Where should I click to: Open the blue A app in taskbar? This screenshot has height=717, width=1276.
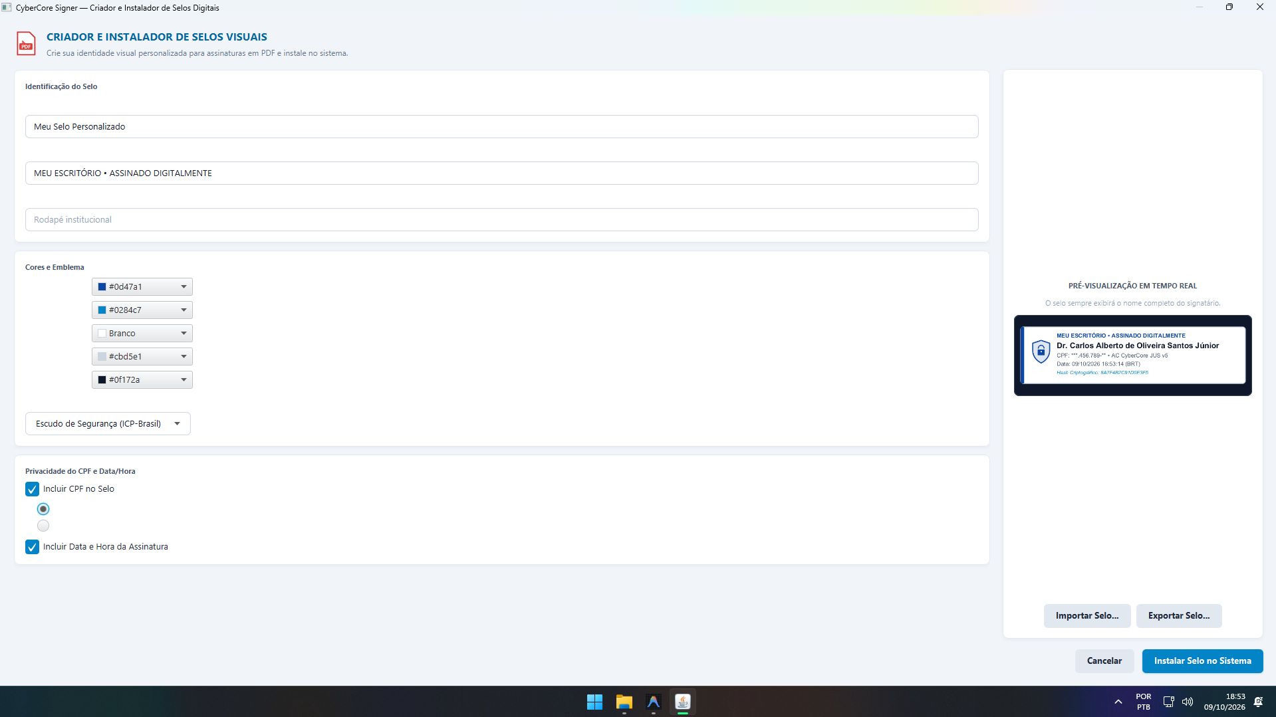pyautogui.click(x=654, y=702)
